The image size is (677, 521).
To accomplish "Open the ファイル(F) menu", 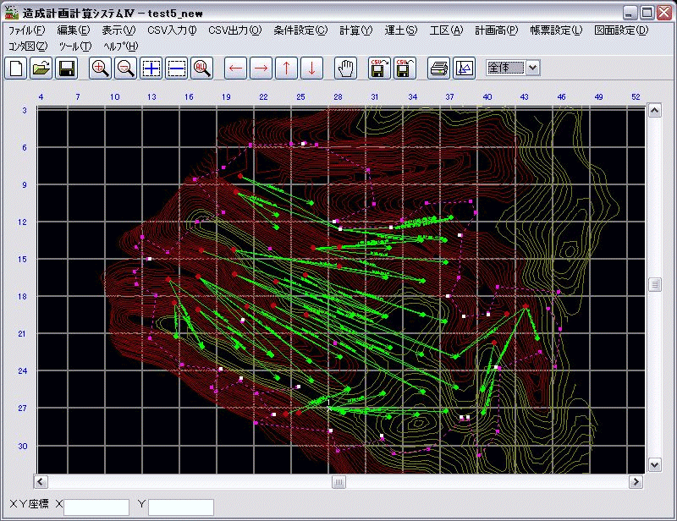I will coord(26,30).
